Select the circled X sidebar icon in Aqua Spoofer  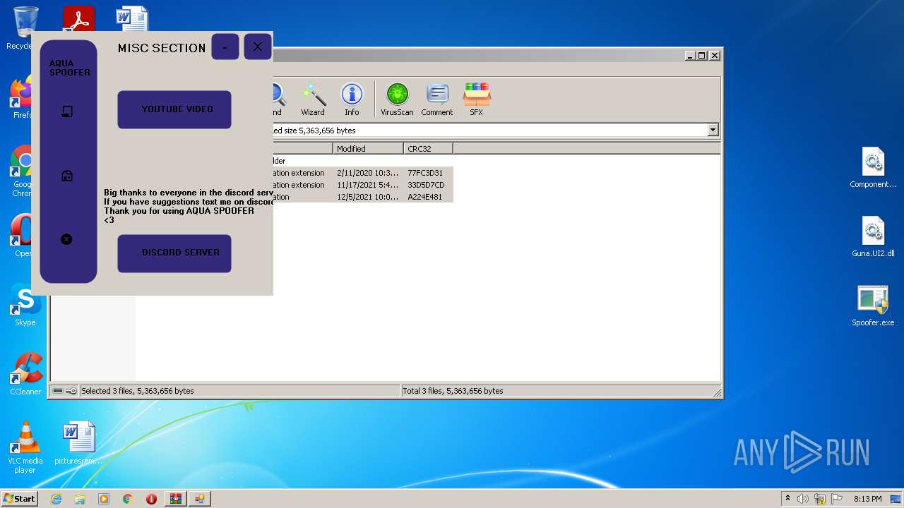click(66, 239)
